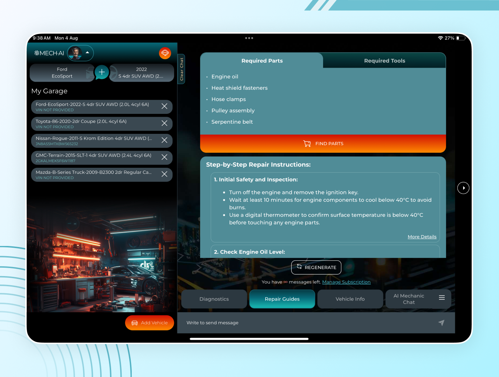
Task: Open the Vehicle Info tab
Action: [350, 299]
